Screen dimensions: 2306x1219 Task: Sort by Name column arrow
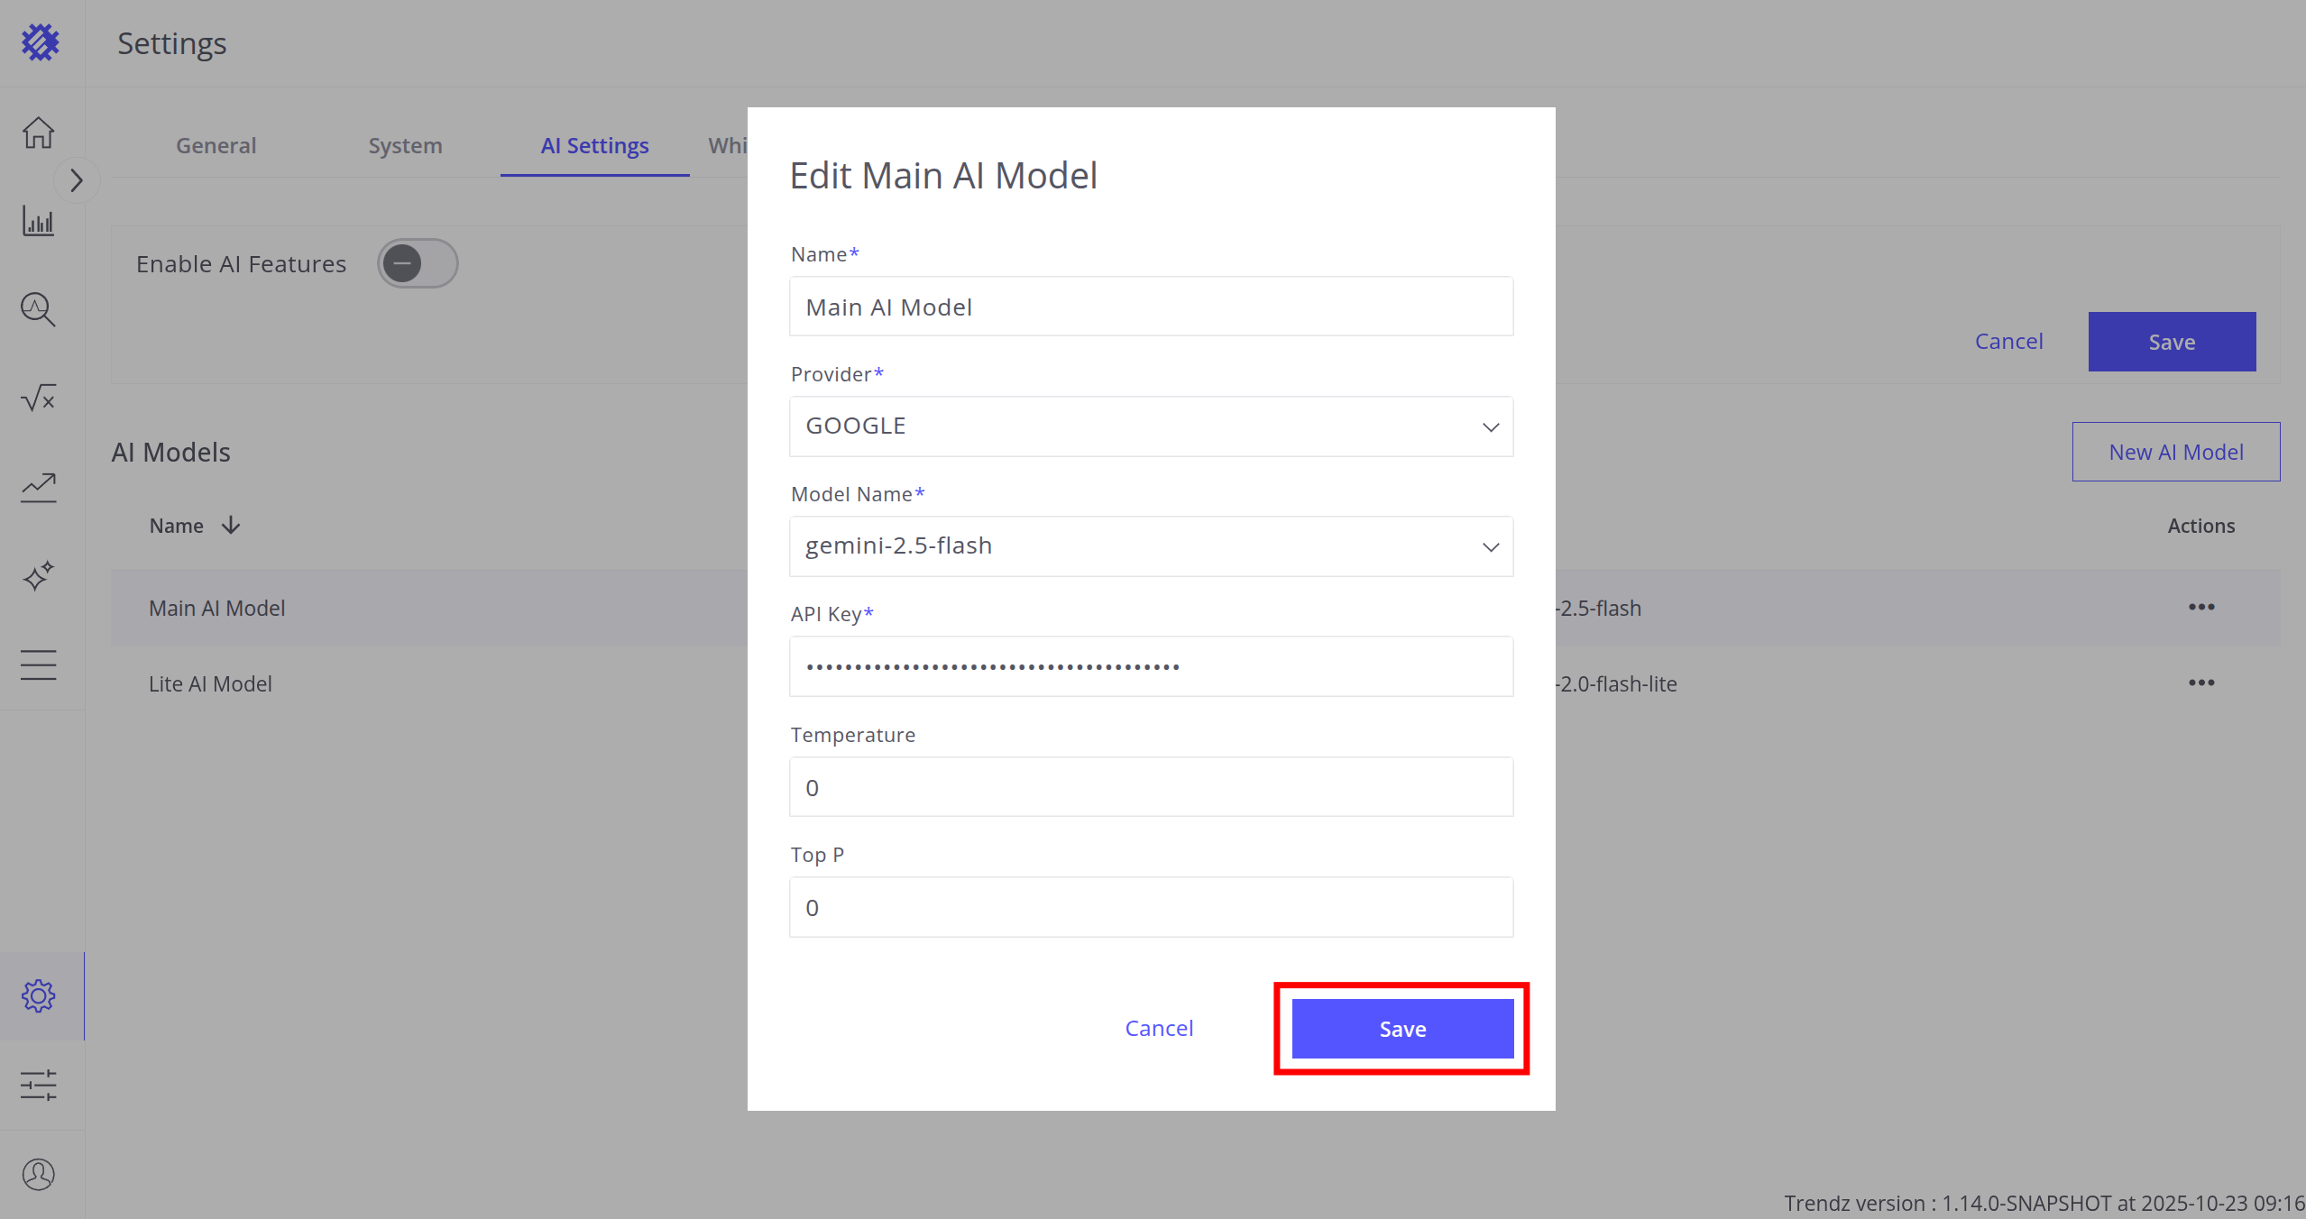tap(231, 525)
